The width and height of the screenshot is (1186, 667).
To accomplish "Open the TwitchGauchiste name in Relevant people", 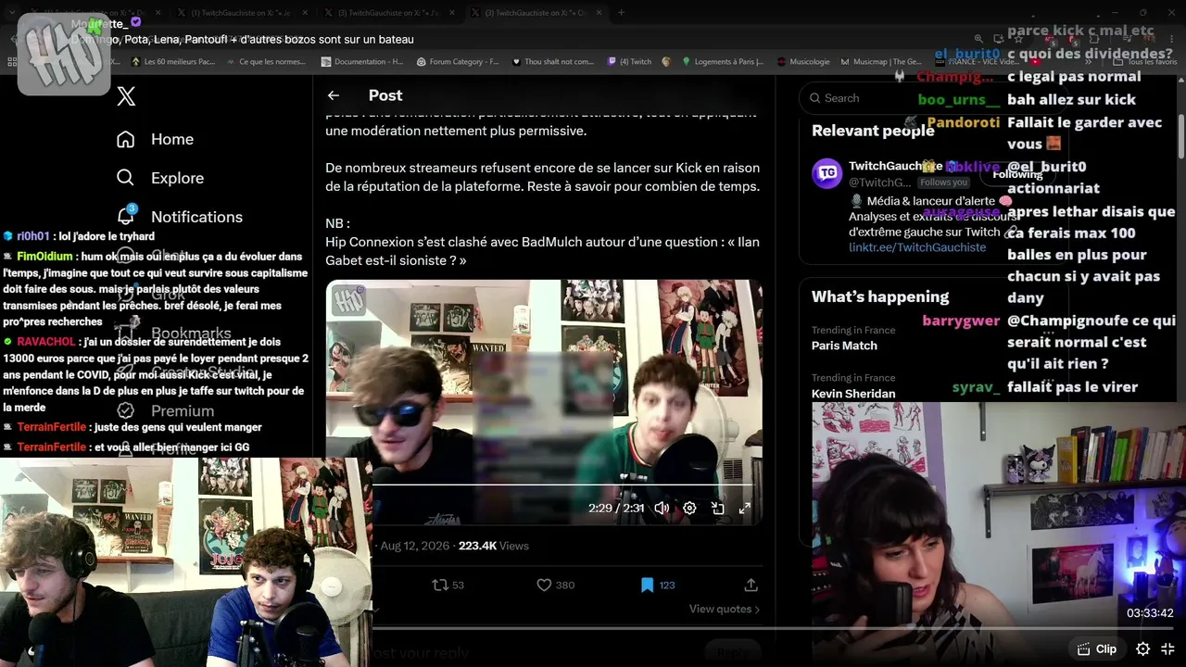I will coord(895,166).
